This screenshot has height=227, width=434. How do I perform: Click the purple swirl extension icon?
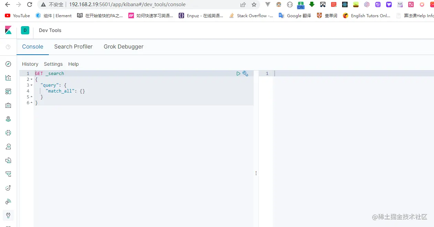[x=367, y=4]
